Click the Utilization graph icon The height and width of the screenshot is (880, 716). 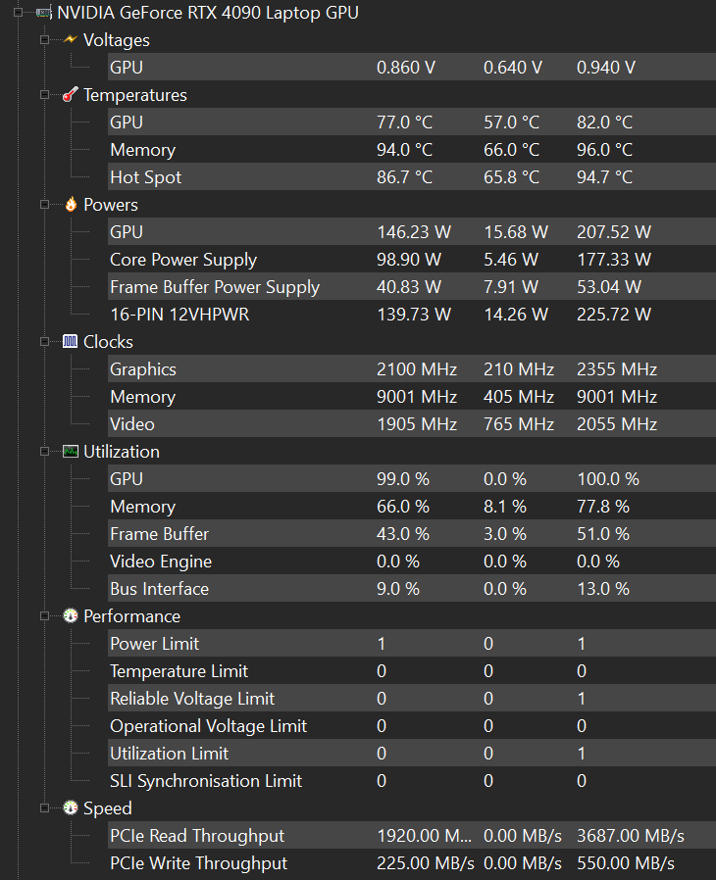tap(71, 452)
